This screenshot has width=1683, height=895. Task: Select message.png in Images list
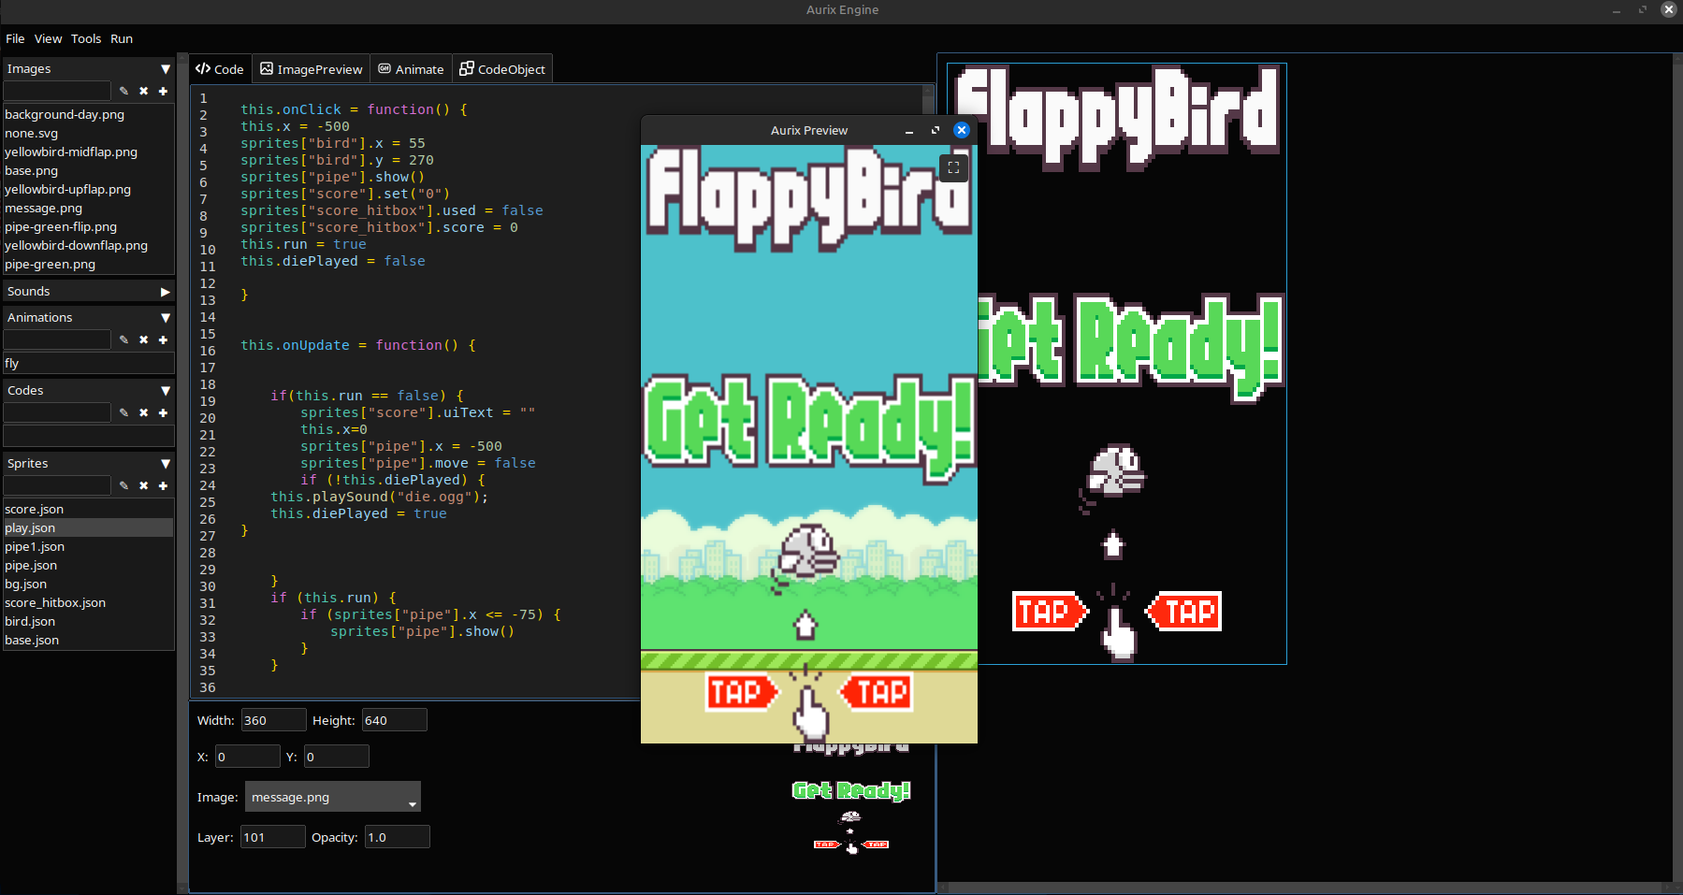(x=89, y=208)
